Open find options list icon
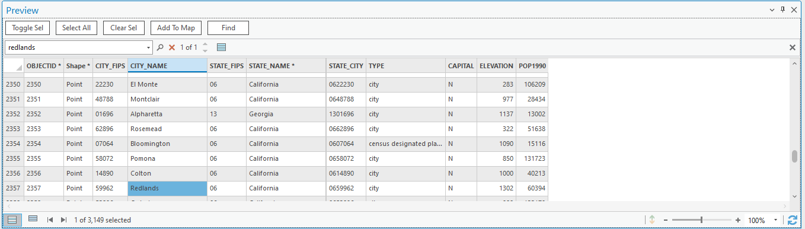805x229 pixels. (x=221, y=47)
